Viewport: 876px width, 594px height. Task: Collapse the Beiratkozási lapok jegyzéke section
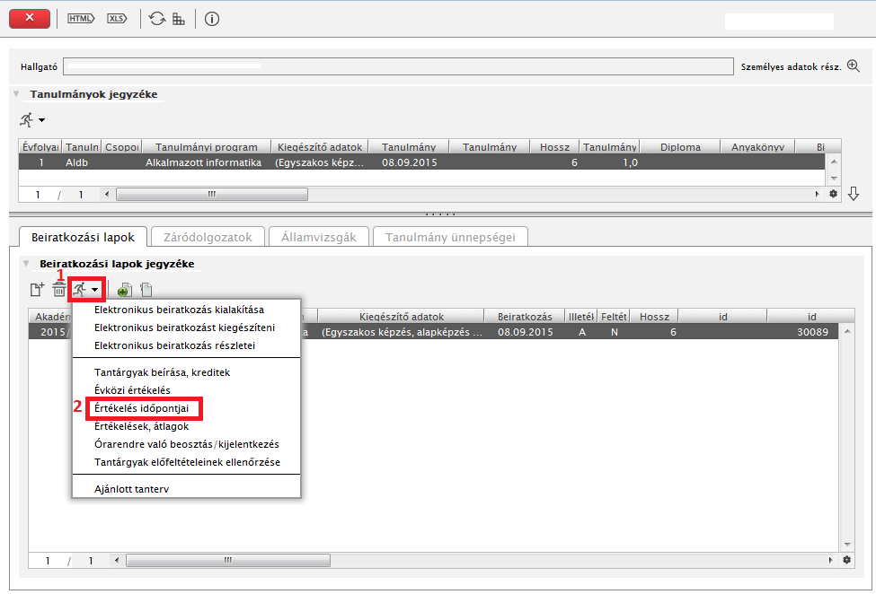coord(27,264)
